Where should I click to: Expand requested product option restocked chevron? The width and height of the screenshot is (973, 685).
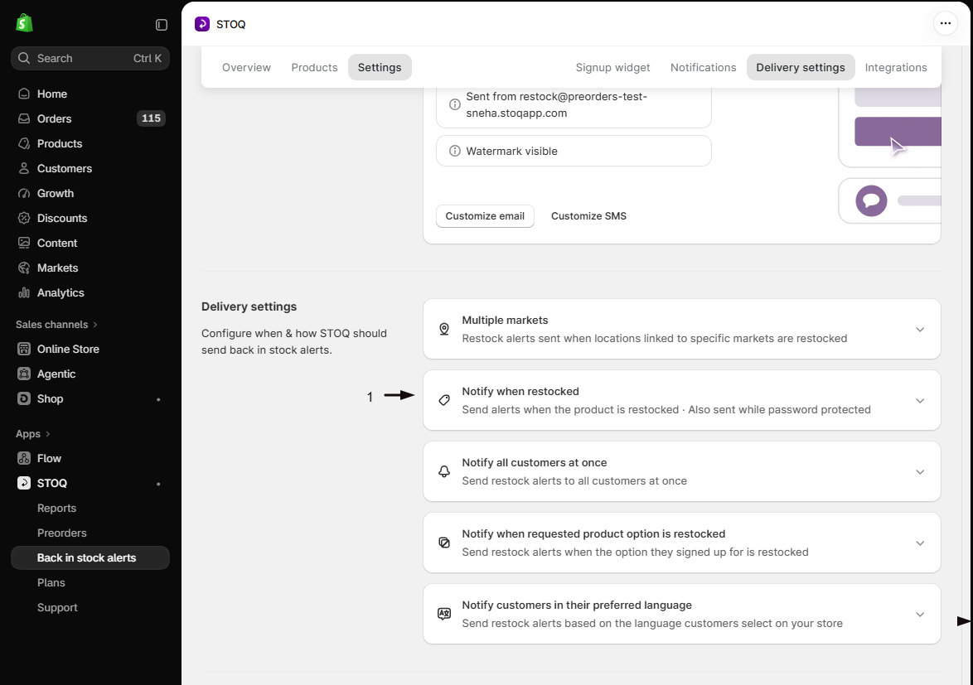tap(920, 543)
